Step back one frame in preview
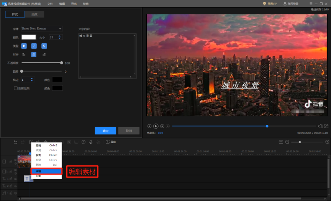The image size is (331, 201). (x=149, y=126)
